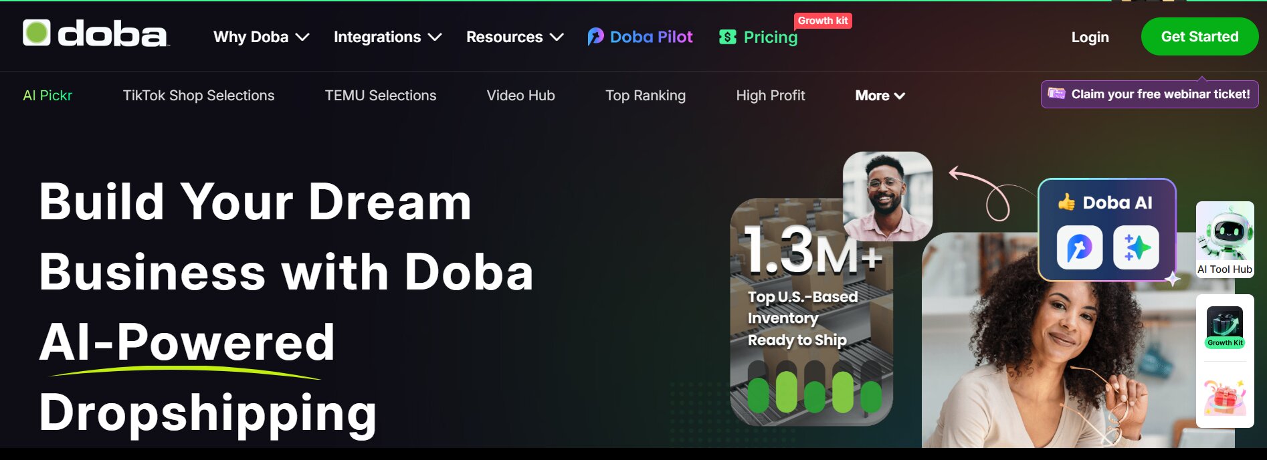Screen dimensions: 1267x460
Task: Expand the Resources dropdown
Action: tap(514, 37)
